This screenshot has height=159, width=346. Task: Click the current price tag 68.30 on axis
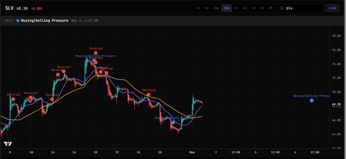pyautogui.click(x=336, y=104)
